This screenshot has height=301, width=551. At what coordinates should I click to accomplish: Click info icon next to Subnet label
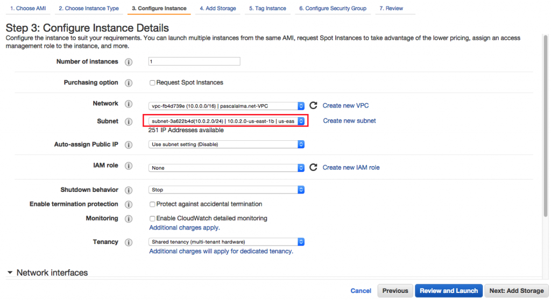coord(129,121)
